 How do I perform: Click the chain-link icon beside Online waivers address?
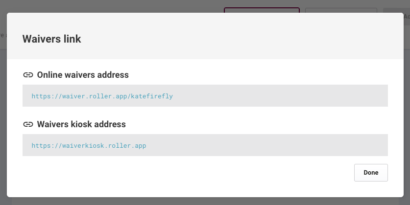pyautogui.click(x=28, y=75)
